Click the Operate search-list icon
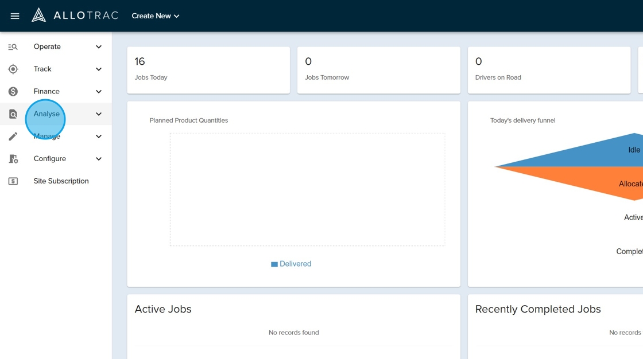 [13, 47]
